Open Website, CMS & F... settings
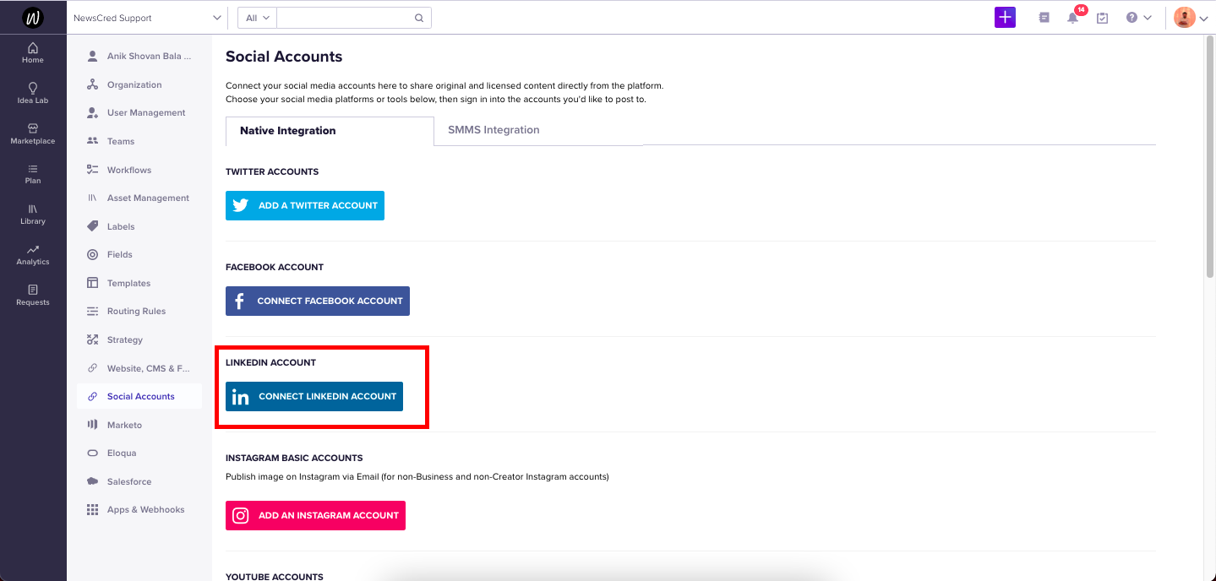The image size is (1216, 581). coord(139,368)
